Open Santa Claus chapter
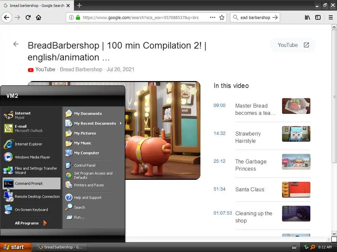Viewport: 337px width, 252px height. click(x=250, y=189)
